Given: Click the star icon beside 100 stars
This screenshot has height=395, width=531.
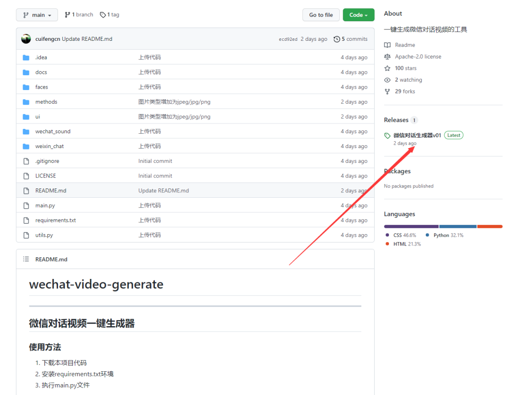Looking at the screenshot, I should point(387,68).
